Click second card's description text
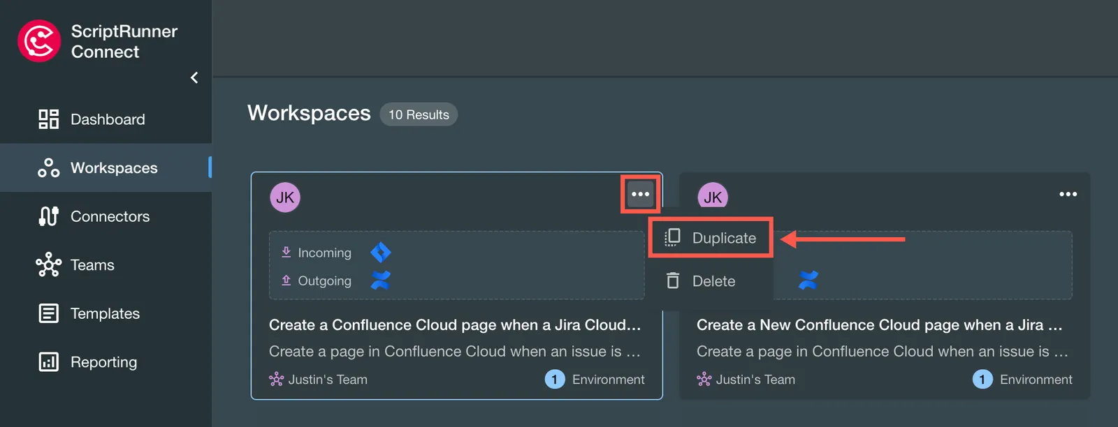This screenshot has width=1118, height=427. click(x=883, y=352)
